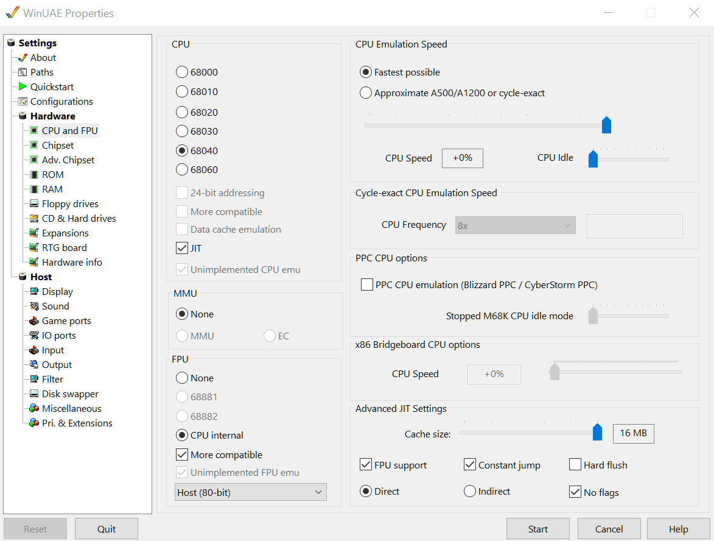
Task: Select the 68030 CPU radio button
Action: tap(181, 131)
